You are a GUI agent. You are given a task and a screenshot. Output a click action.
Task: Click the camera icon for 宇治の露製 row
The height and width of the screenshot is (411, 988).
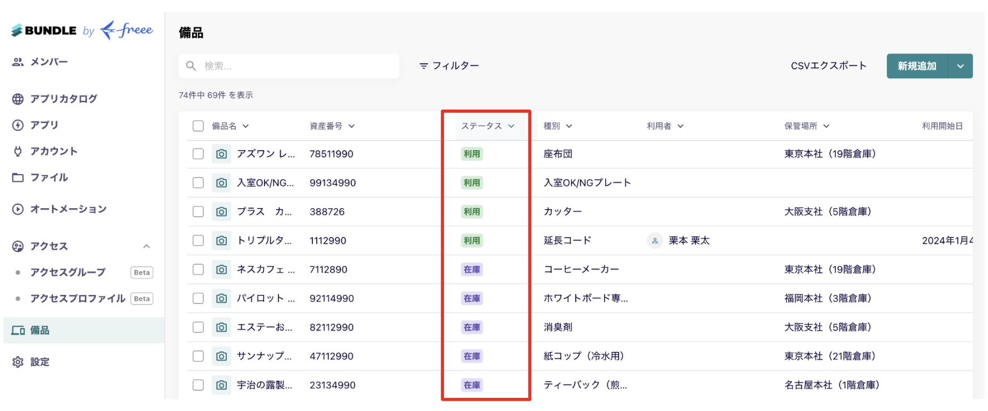221,385
